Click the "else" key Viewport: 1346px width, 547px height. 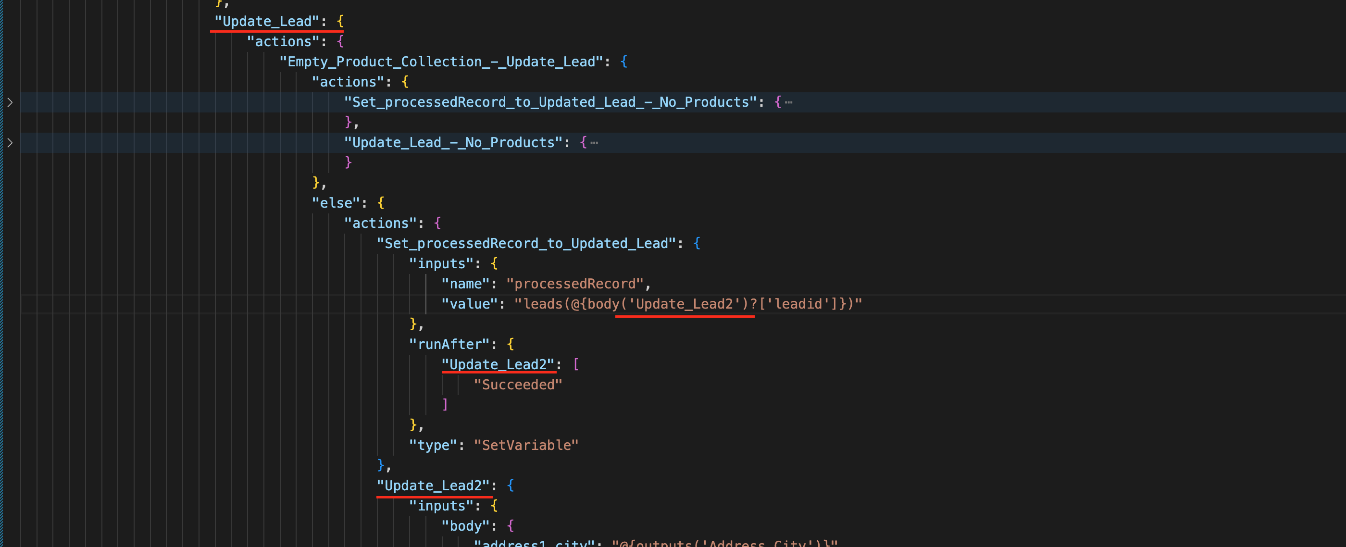[x=337, y=203]
